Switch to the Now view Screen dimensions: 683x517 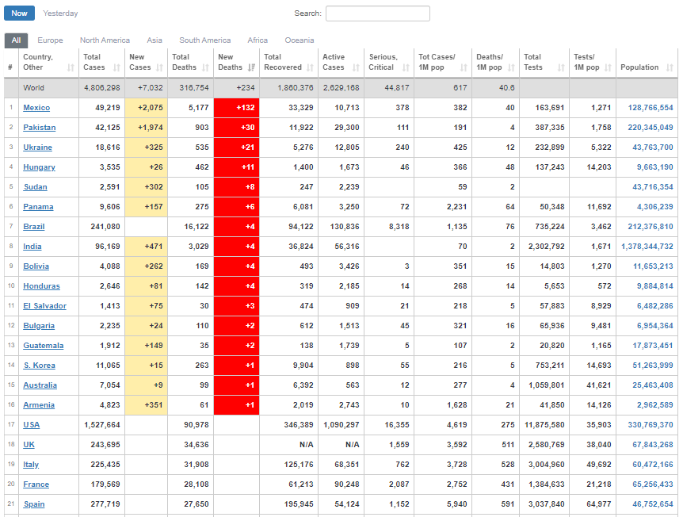(19, 13)
